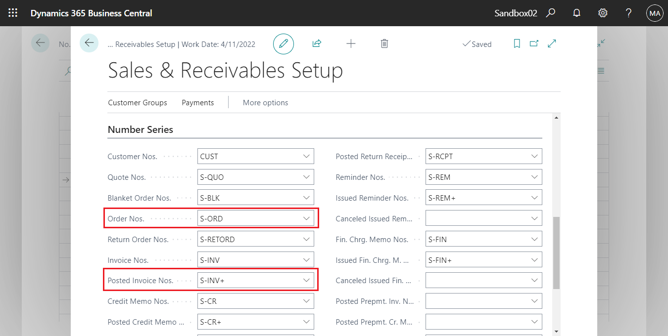This screenshot has height=336, width=668.
Task: Select the Customer Groups menu
Action: click(138, 102)
